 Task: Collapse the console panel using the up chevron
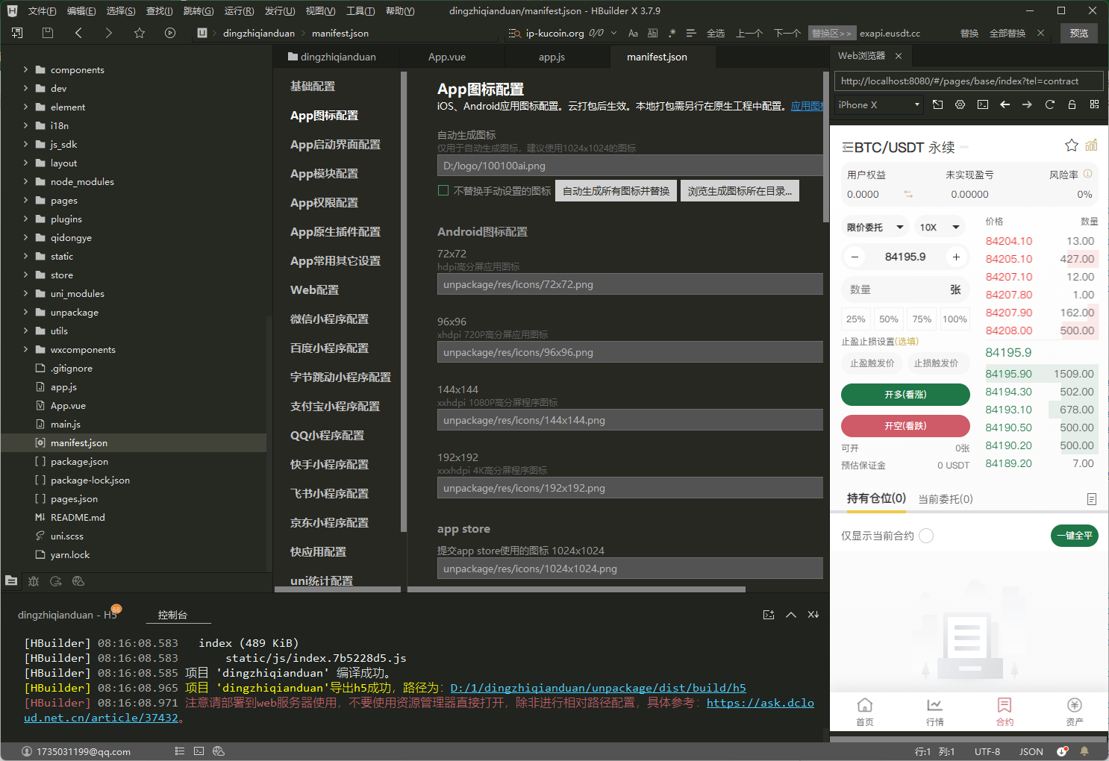791,615
